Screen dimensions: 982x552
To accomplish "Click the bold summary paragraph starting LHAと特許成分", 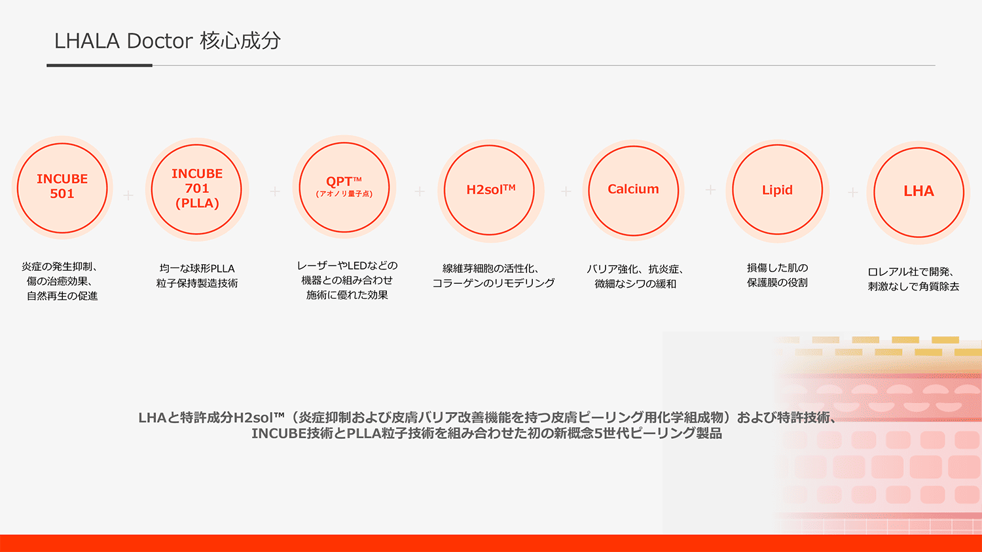I will point(486,425).
